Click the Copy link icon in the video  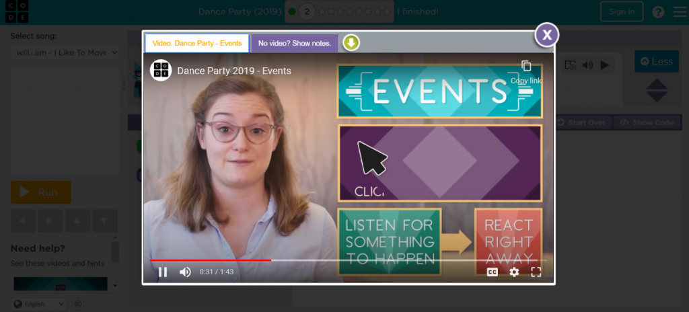(526, 67)
